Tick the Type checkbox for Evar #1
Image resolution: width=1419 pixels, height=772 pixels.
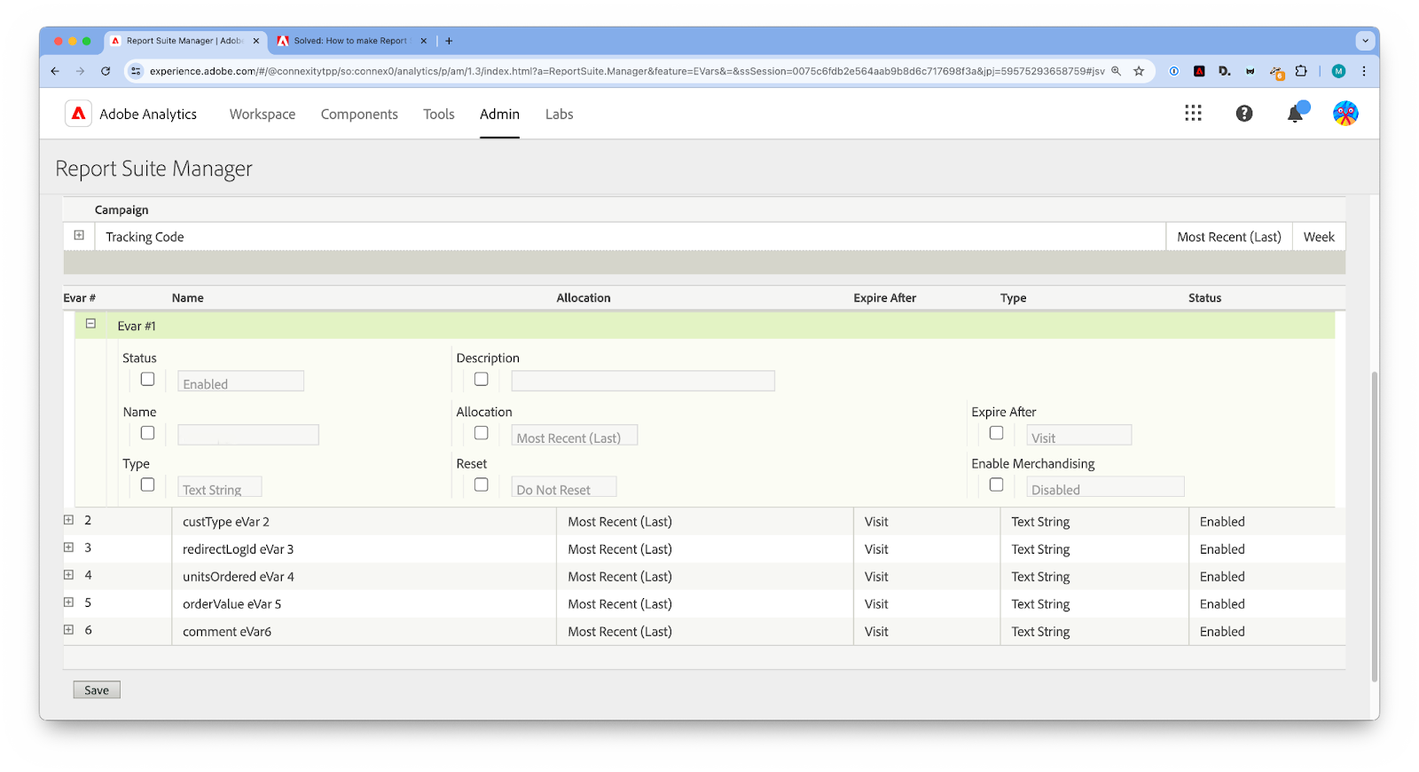click(147, 484)
